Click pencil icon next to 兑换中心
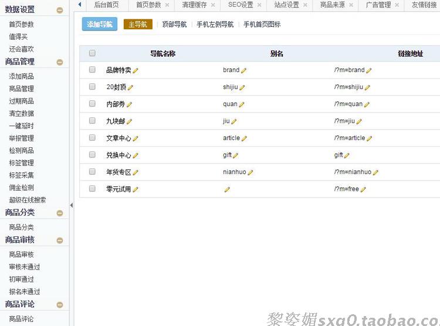Screen dimensions: 440x326 click(136, 155)
